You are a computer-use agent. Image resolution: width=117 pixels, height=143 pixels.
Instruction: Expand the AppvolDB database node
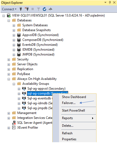point(14,35)
